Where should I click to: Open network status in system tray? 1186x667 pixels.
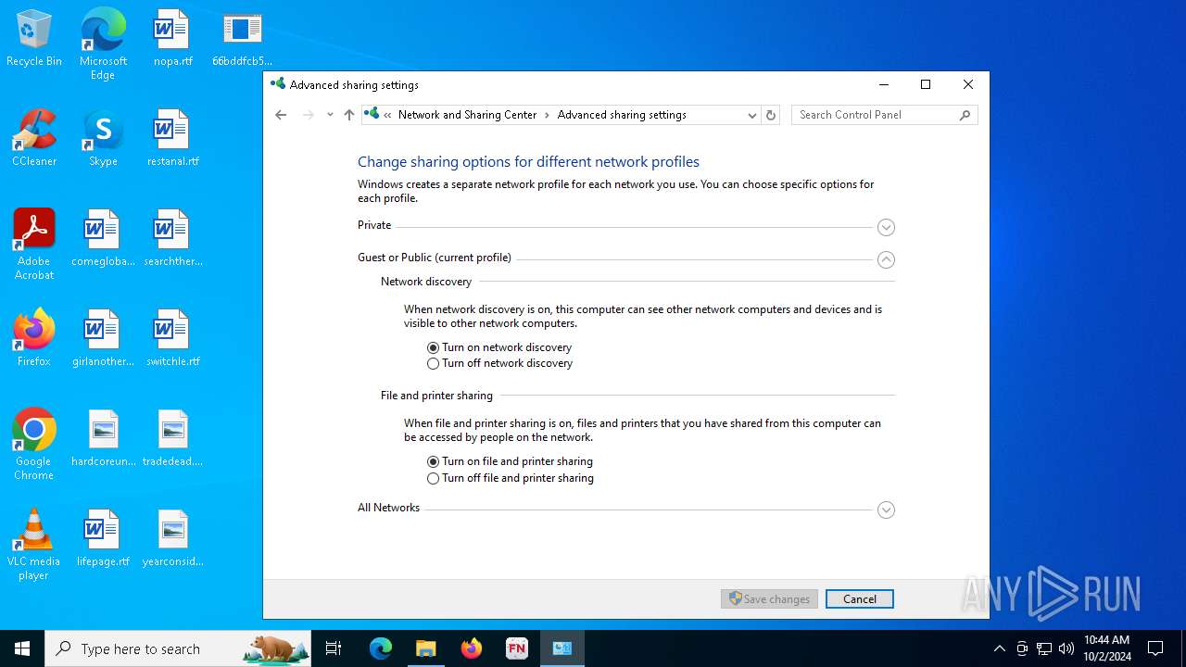tap(1044, 648)
